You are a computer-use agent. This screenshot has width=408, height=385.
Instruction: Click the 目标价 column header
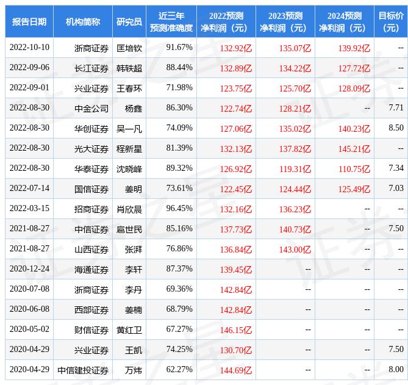click(391, 21)
